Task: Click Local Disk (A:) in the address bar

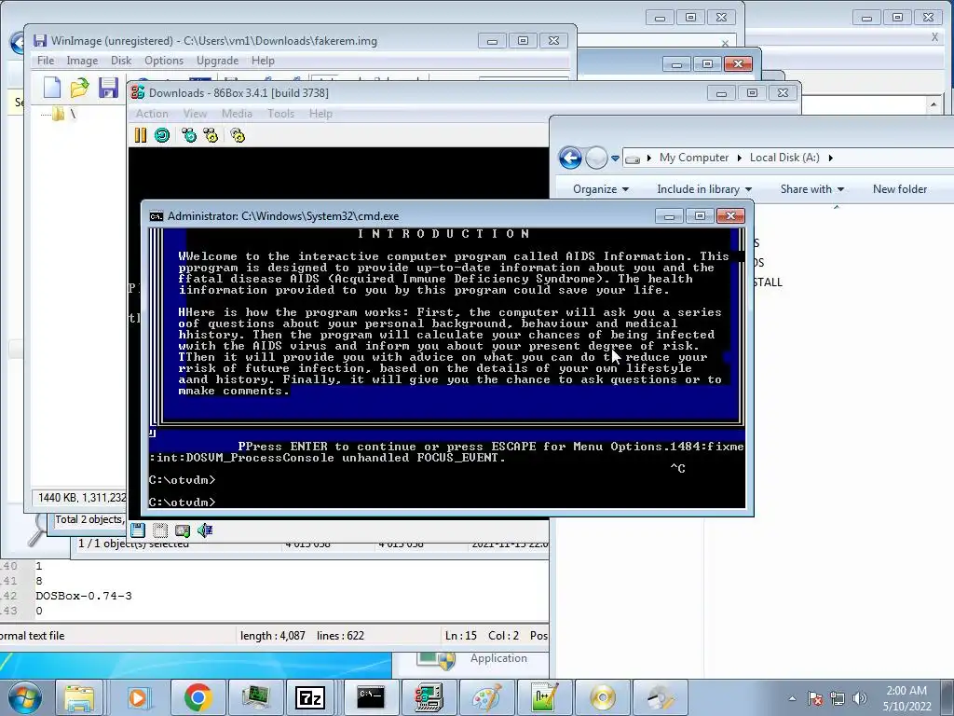Action: 784,158
